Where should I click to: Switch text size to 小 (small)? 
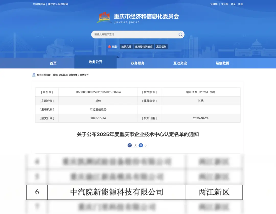pyautogui.click(x=146, y=145)
